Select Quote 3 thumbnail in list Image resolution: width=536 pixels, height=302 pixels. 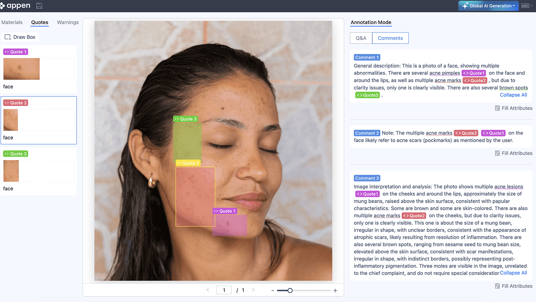[x=11, y=171]
